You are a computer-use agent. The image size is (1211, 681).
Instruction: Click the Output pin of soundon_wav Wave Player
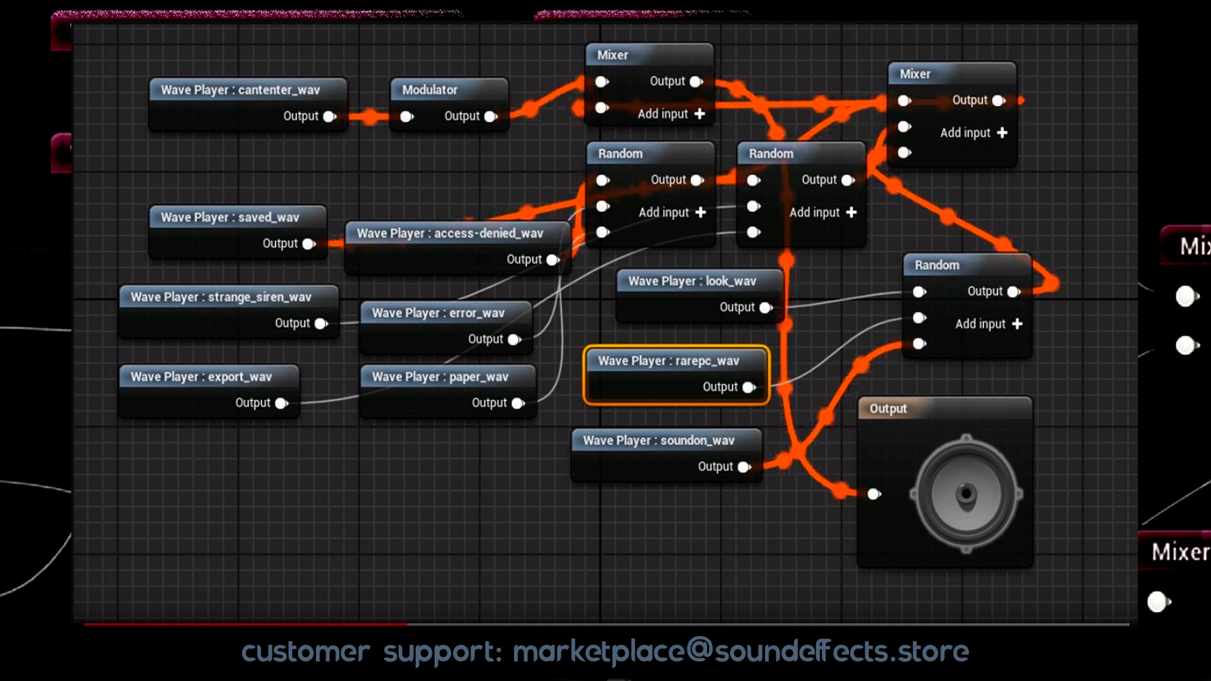745,467
